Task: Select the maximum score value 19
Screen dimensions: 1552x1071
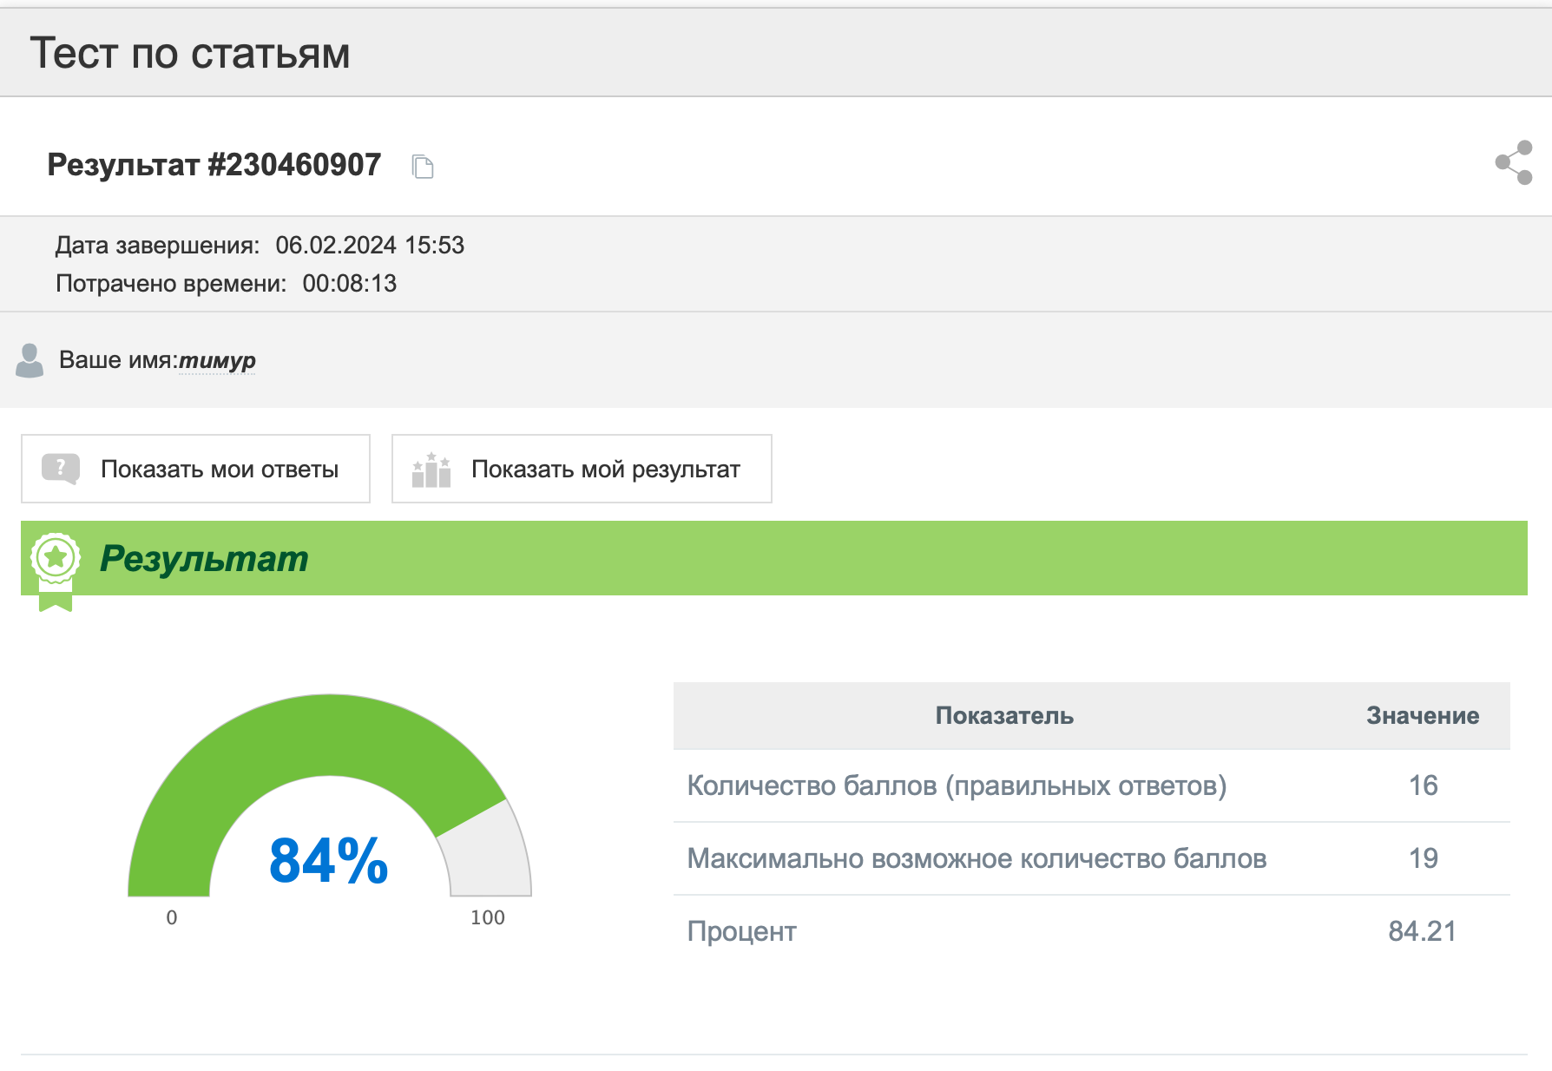Action: click(1424, 858)
